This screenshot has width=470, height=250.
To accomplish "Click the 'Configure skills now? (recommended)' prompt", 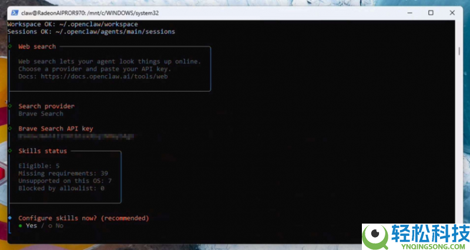I will [83, 218].
